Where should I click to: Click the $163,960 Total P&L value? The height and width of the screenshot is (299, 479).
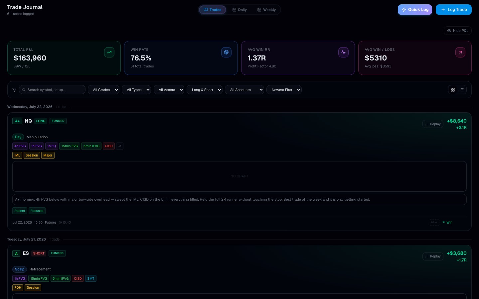coord(30,58)
